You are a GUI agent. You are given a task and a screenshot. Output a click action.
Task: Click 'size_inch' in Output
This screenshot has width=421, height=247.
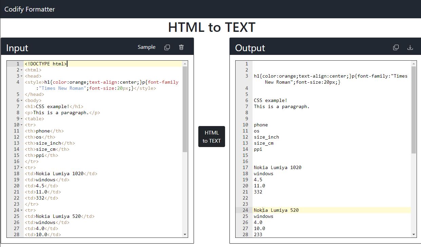tap(266, 137)
